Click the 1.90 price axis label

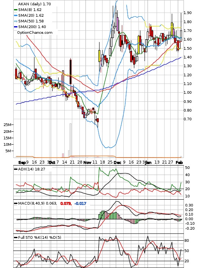tap(187, 13)
